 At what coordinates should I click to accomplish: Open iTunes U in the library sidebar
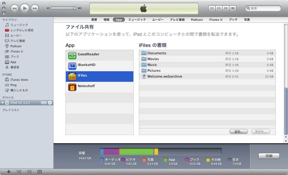pyautogui.click(x=14, y=51)
